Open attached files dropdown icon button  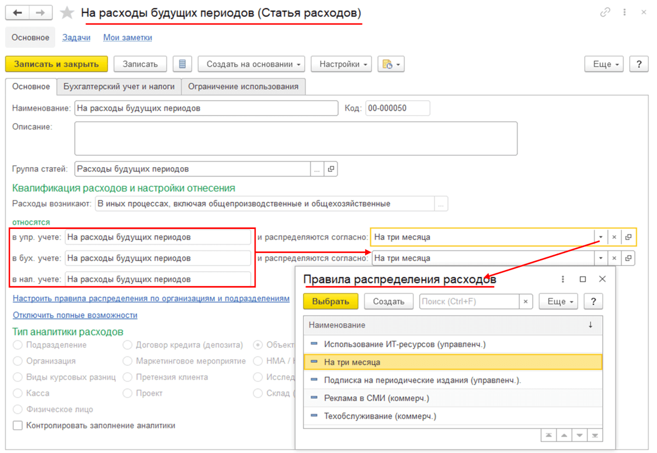(x=391, y=64)
